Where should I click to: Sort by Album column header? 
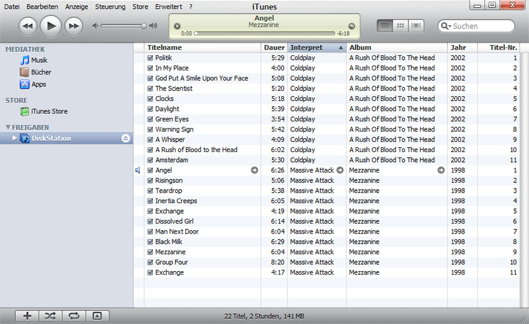tap(397, 48)
